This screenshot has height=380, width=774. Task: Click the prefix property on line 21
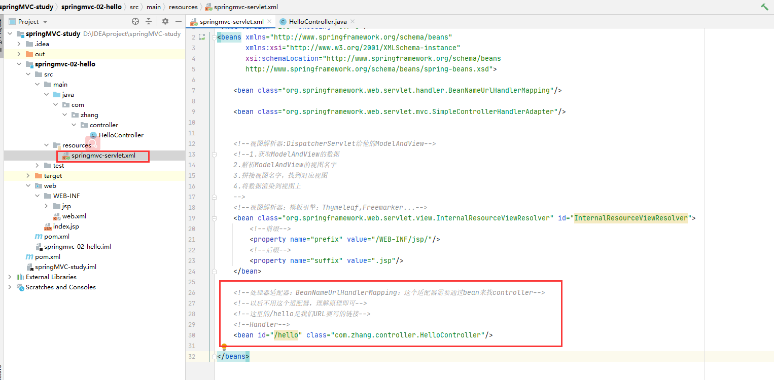coord(344,239)
